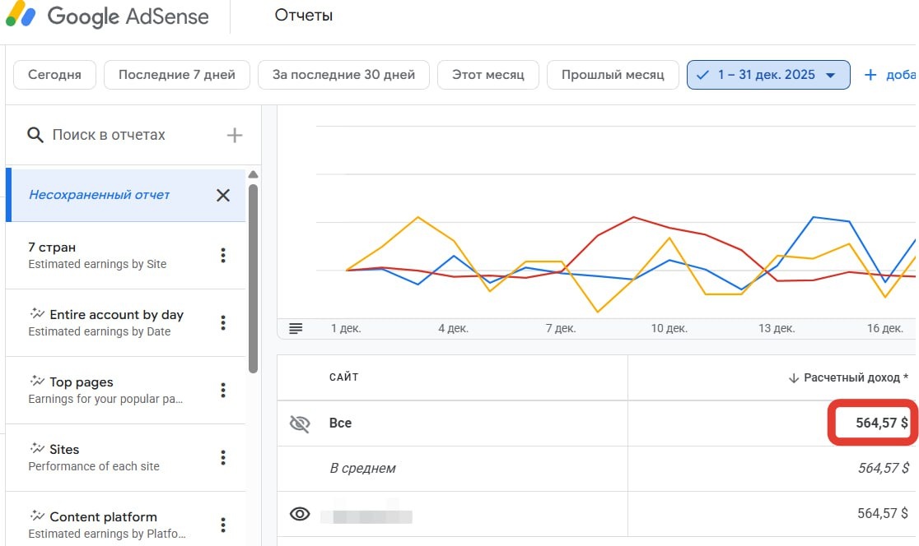Toggle the eye icon for the blurred site row
This screenshot has width=919, height=546.
click(300, 514)
